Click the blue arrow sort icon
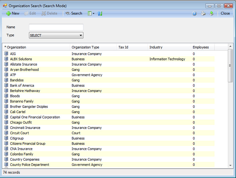236x178 pixels. pos(100,13)
